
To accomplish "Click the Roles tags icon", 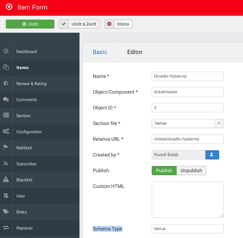I will (x=6, y=212).
